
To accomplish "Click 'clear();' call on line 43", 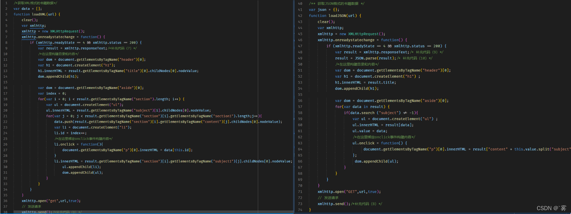I will click(326, 22).
